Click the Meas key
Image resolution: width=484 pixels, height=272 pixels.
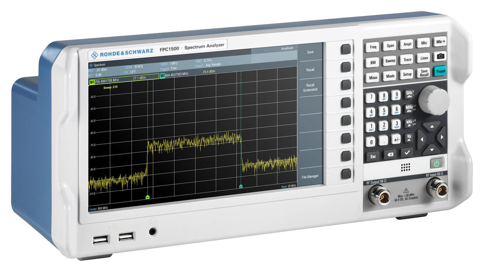coord(373,77)
